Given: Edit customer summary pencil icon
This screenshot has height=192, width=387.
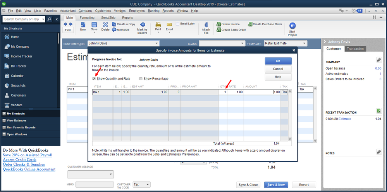Looking at the screenshot, I should coord(379,60).
